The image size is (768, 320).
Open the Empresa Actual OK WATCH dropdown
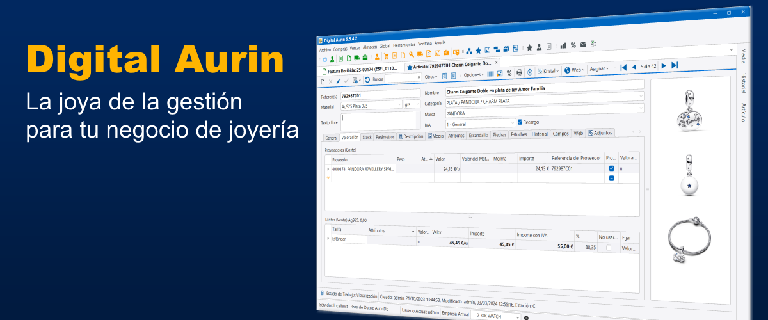click(517, 316)
